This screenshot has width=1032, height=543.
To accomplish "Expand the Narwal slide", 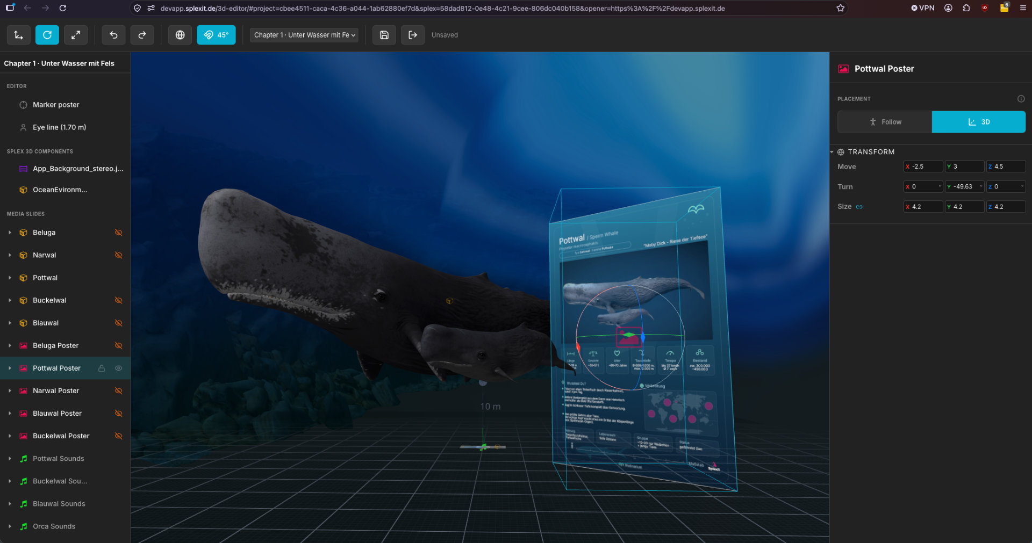I will point(10,255).
